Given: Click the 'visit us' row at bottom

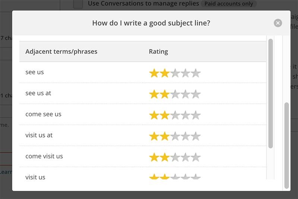Looking at the screenshot, I should pyautogui.click(x=143, y=175).
